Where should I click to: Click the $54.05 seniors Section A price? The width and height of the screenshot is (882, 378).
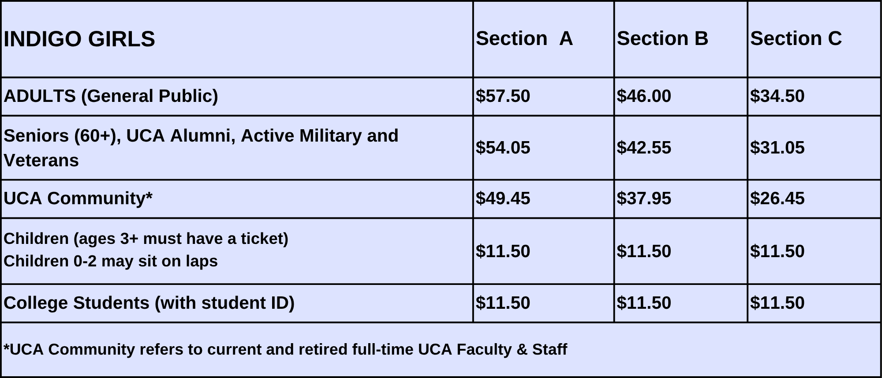(503, 148)
